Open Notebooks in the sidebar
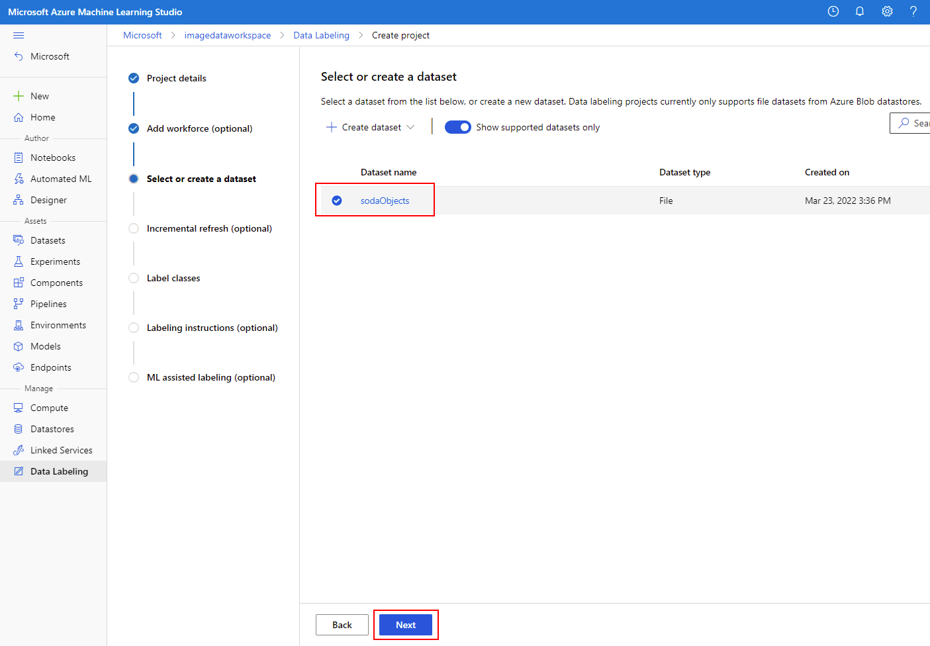This screenshot has width=930, height=646. [53, 158]
